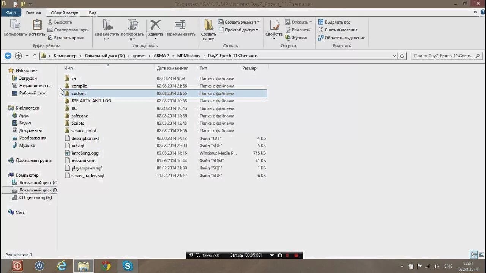Click the Back navigation arrow
The height and width of the screenshot is (273, 486).
pyautogui.click(x=8, y=56)
